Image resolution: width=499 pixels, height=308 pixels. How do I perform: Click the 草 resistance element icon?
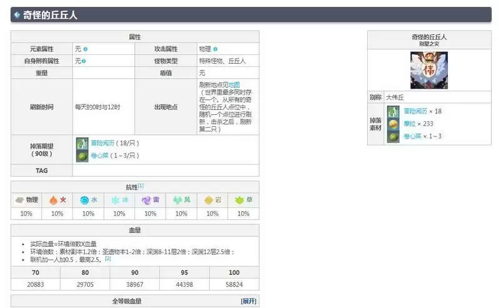tap(240, 201)
